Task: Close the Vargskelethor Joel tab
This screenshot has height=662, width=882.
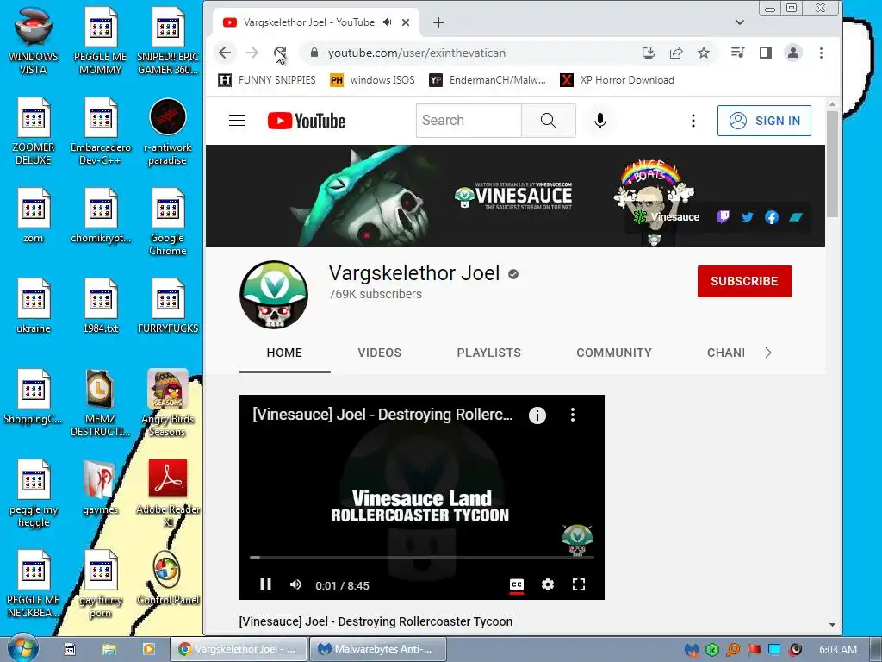Action: tap(406, 22)
